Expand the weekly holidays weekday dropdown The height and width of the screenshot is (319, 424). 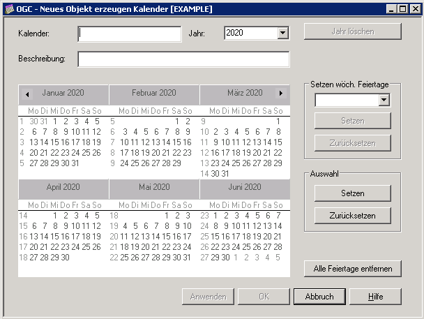384,100
